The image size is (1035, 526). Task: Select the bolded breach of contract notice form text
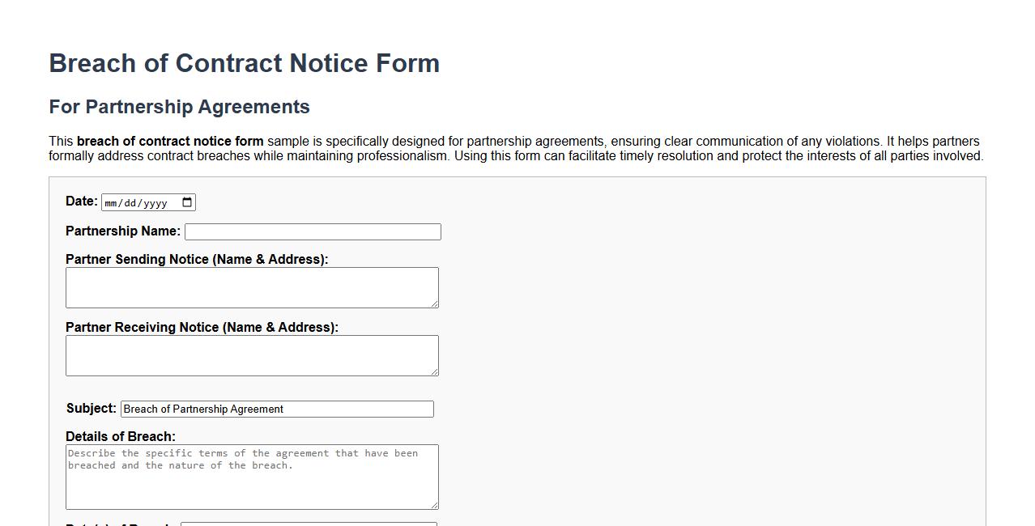[168, 141]
